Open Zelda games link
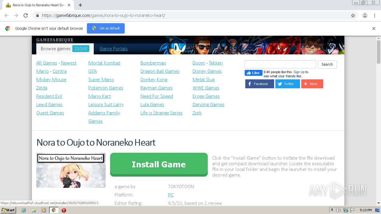The width and height of the screenshot is (381, 214). coord(42,88)
